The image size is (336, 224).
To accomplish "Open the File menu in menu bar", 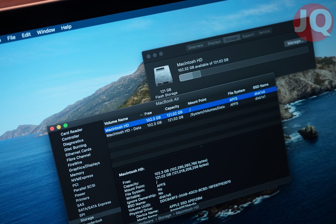I will tap(11, 37).
